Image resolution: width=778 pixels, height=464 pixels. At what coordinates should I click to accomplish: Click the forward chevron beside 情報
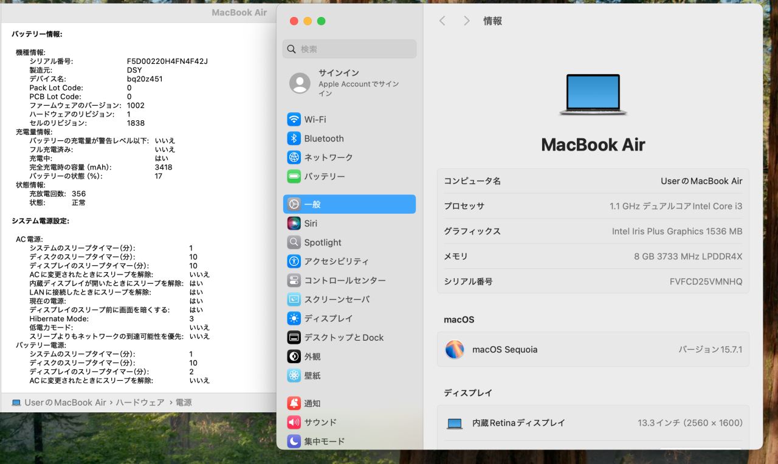466,21
